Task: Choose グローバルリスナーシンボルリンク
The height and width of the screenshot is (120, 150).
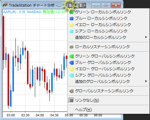Action: pos(108,91)
